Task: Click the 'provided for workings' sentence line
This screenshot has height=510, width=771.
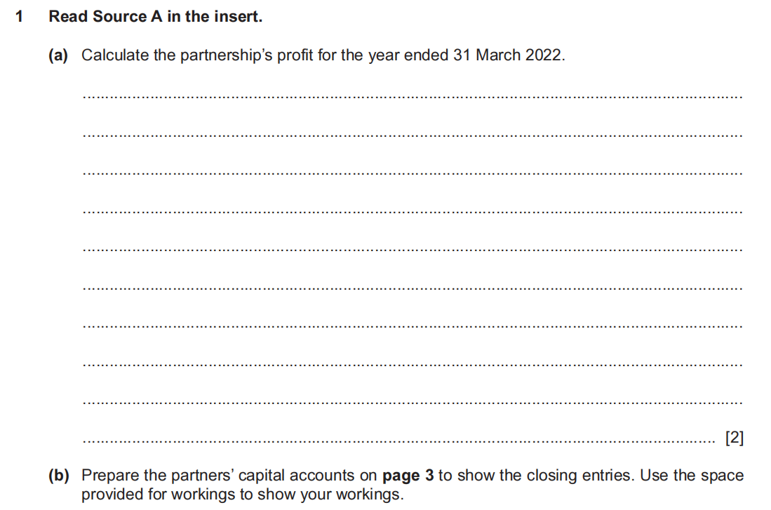Action: tap(243, 494)
